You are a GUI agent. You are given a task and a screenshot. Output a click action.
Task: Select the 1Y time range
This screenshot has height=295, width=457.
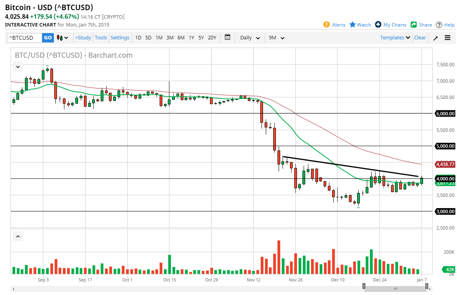pos(191,38)
